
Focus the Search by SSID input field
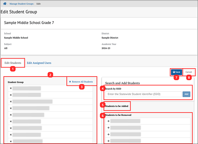(x=143, y=94)
